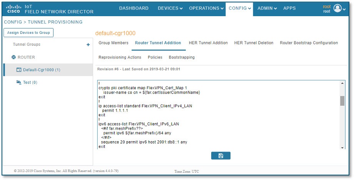This screenshot has width=354, height=180.
Task: Click the '<#if far.meshPrefix??>' line
Action: coord(122,128)
